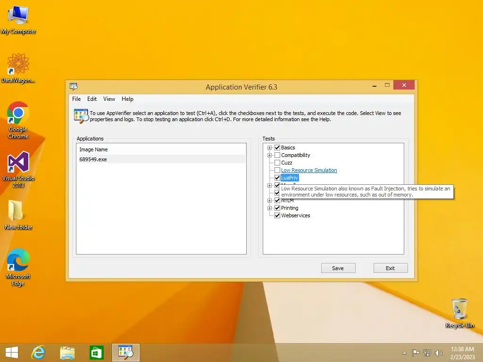
Task: Enable the Cuzz test checkbox
Action: [277, 163]
